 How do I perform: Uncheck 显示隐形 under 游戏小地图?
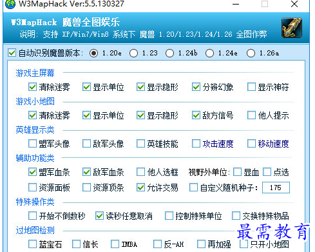140,115
